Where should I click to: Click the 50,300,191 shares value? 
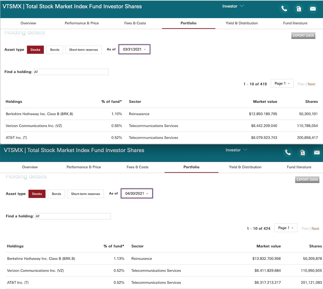coord(309,114)
